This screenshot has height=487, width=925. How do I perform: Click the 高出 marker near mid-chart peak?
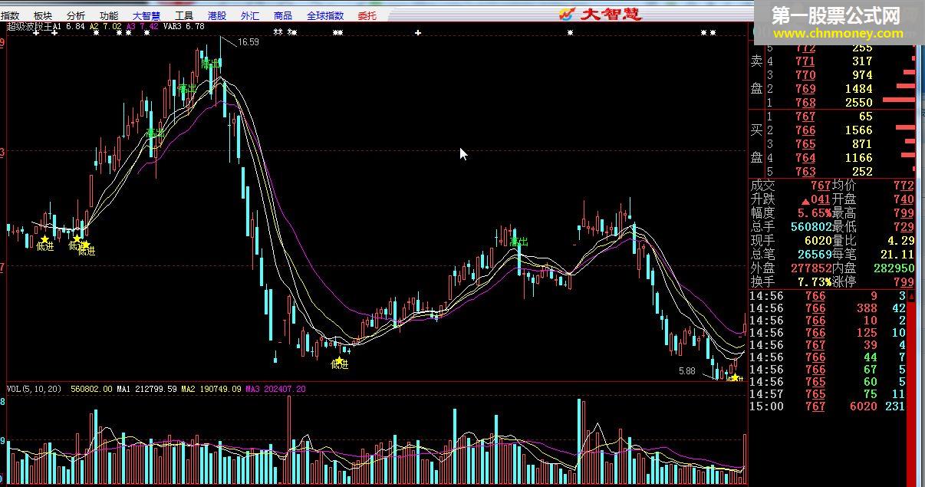click(519, 242)
